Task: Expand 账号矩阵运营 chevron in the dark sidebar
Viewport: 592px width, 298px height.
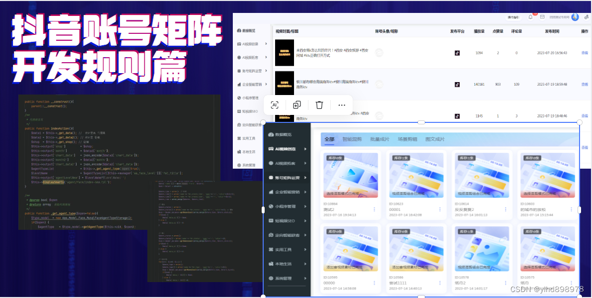Action: [304, 178]
